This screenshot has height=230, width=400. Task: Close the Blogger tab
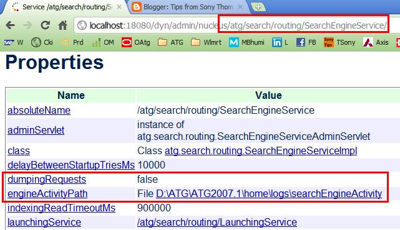[x=240, y=7]
